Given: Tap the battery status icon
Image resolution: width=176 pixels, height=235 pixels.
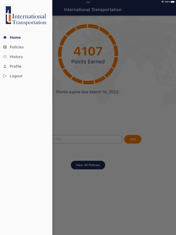Looking at the screenshot, I should [173, 2].
